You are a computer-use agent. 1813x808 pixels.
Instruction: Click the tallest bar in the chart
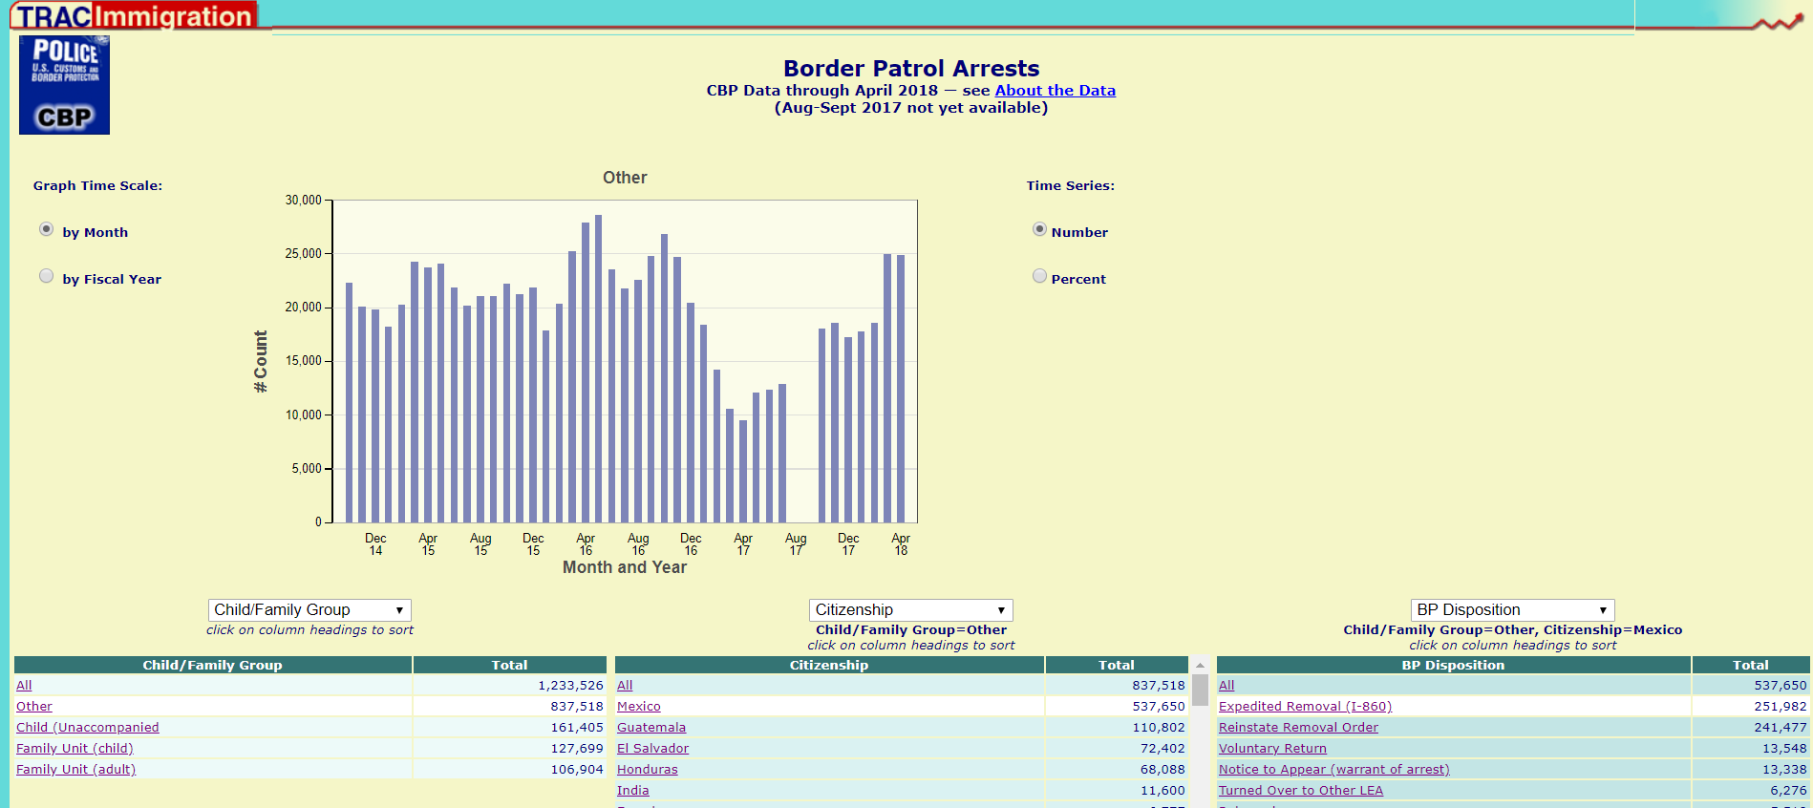[x=599, y=369]
